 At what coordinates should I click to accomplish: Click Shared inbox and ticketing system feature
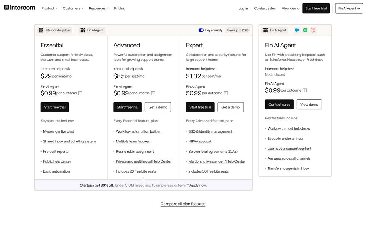click(69, 141)
